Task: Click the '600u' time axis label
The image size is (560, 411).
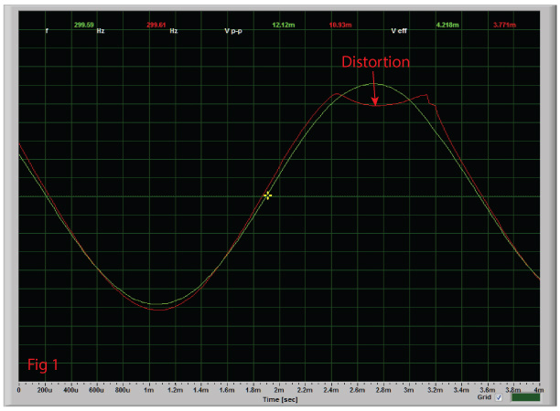Action: (96, 390)
